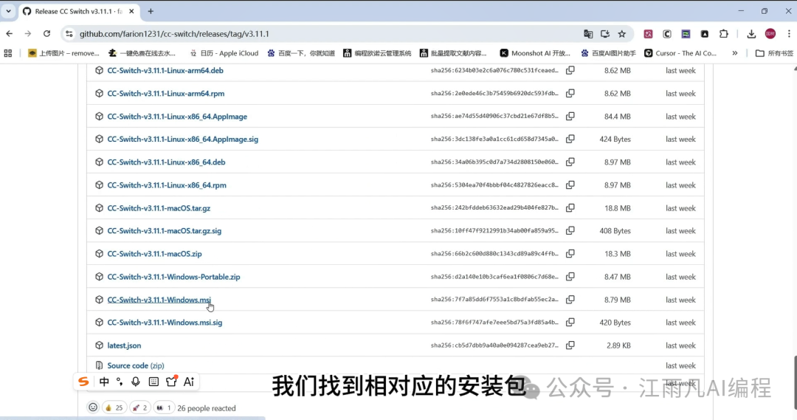The height and width of the screenshot is (420, 797).
Task: Copy sha256 of latest.json
Action: pyautogui.click(x=570, y=345)
